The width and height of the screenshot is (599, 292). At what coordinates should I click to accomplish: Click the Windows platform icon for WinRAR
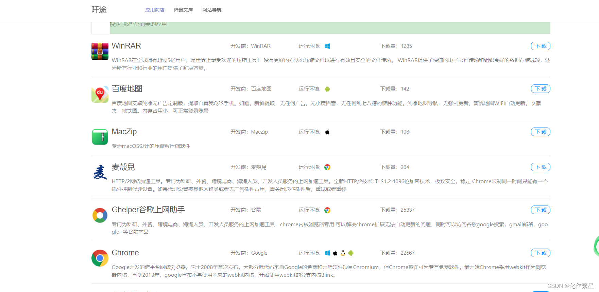(x=327, y=46)
